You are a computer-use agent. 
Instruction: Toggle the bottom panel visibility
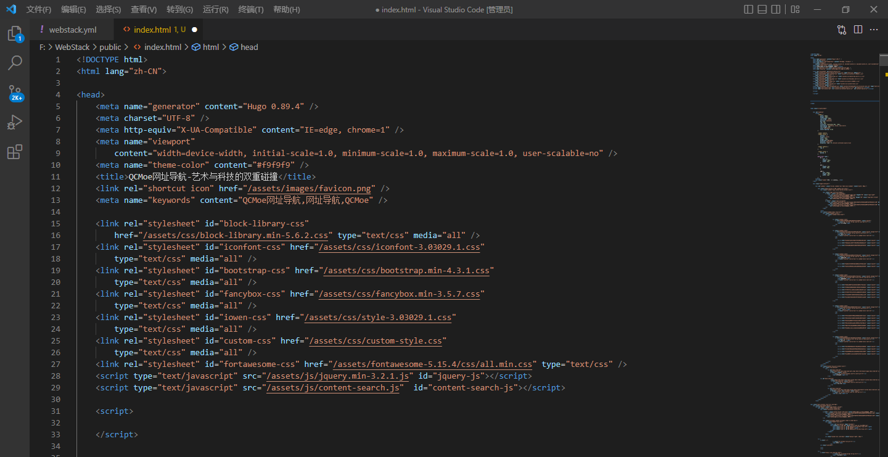(762, 9)
